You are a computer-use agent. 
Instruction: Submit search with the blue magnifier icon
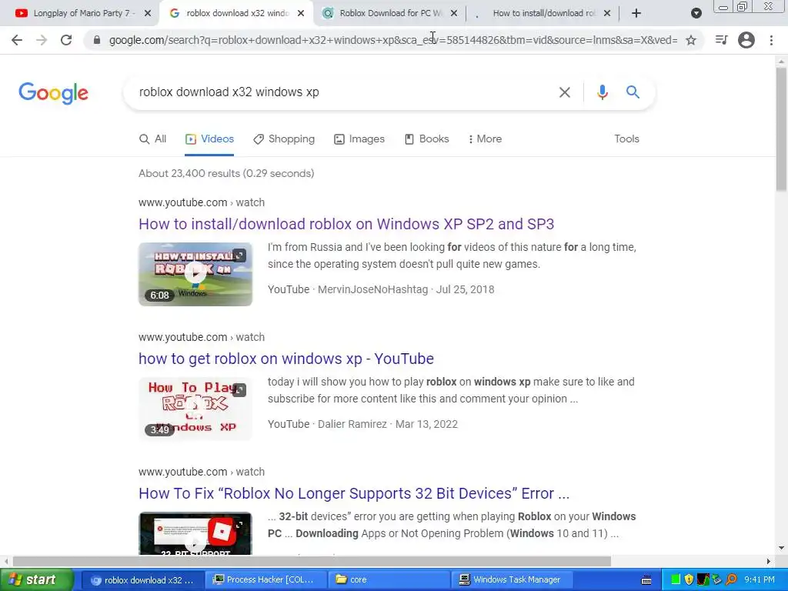coord(633,92)
